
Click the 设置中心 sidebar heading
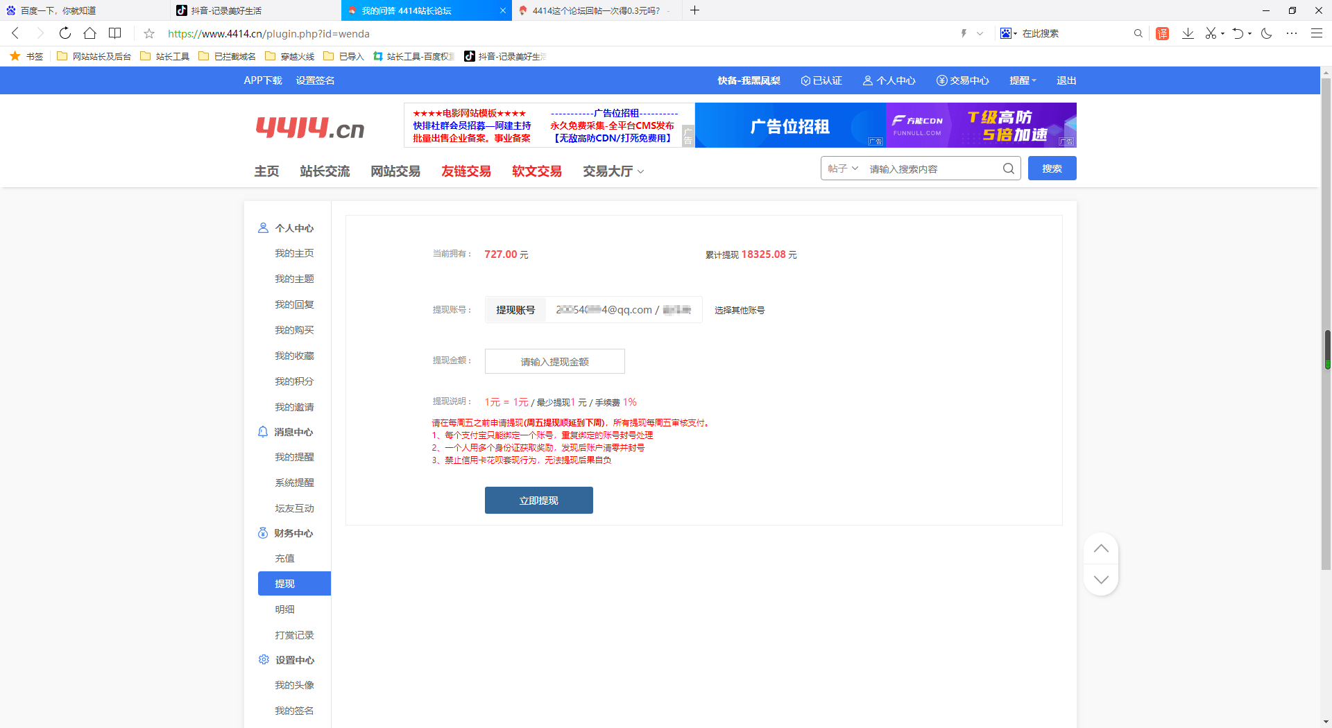(x=295, y=660)
